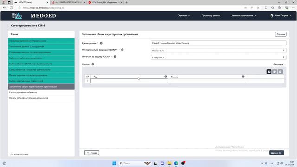The width and height of the screenshot is (297, 167).
Task: Click the MEDOED title logo
Action: pos(43,16)
